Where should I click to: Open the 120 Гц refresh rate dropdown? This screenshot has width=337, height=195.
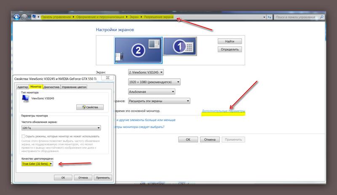click(x=61, y=128)
